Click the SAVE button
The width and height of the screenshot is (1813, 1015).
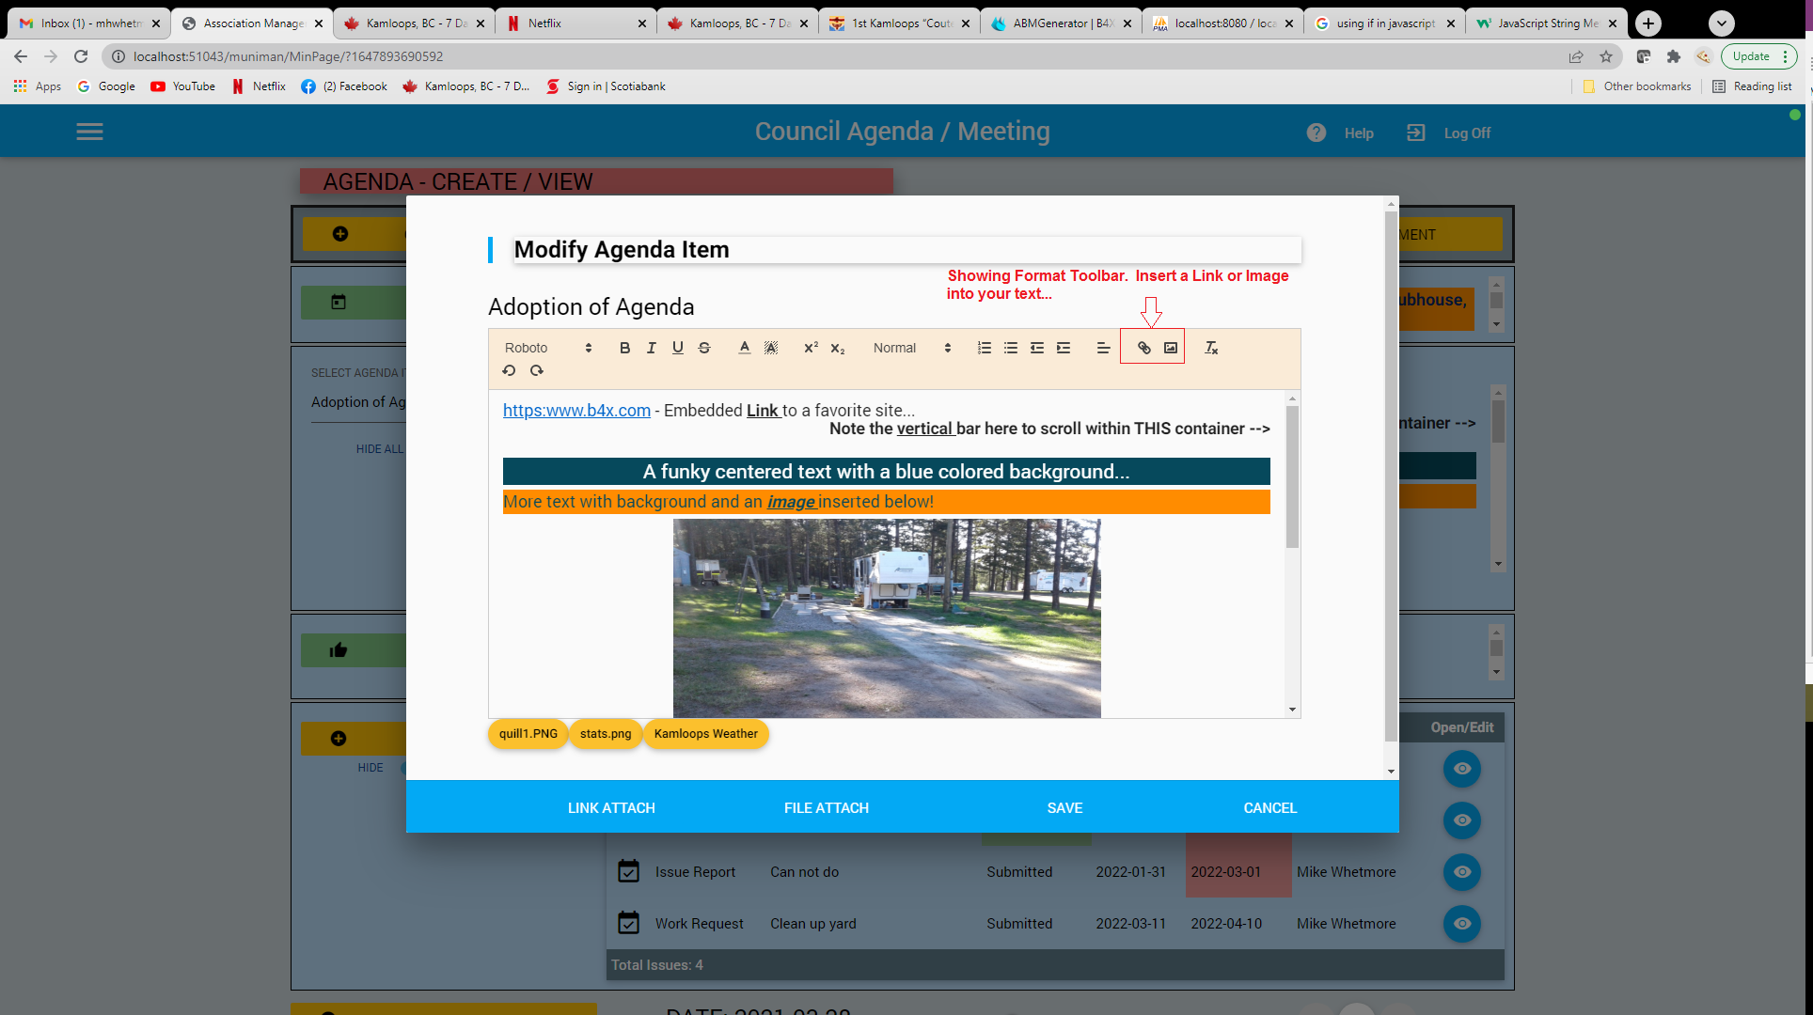[x=1064, y=807]
